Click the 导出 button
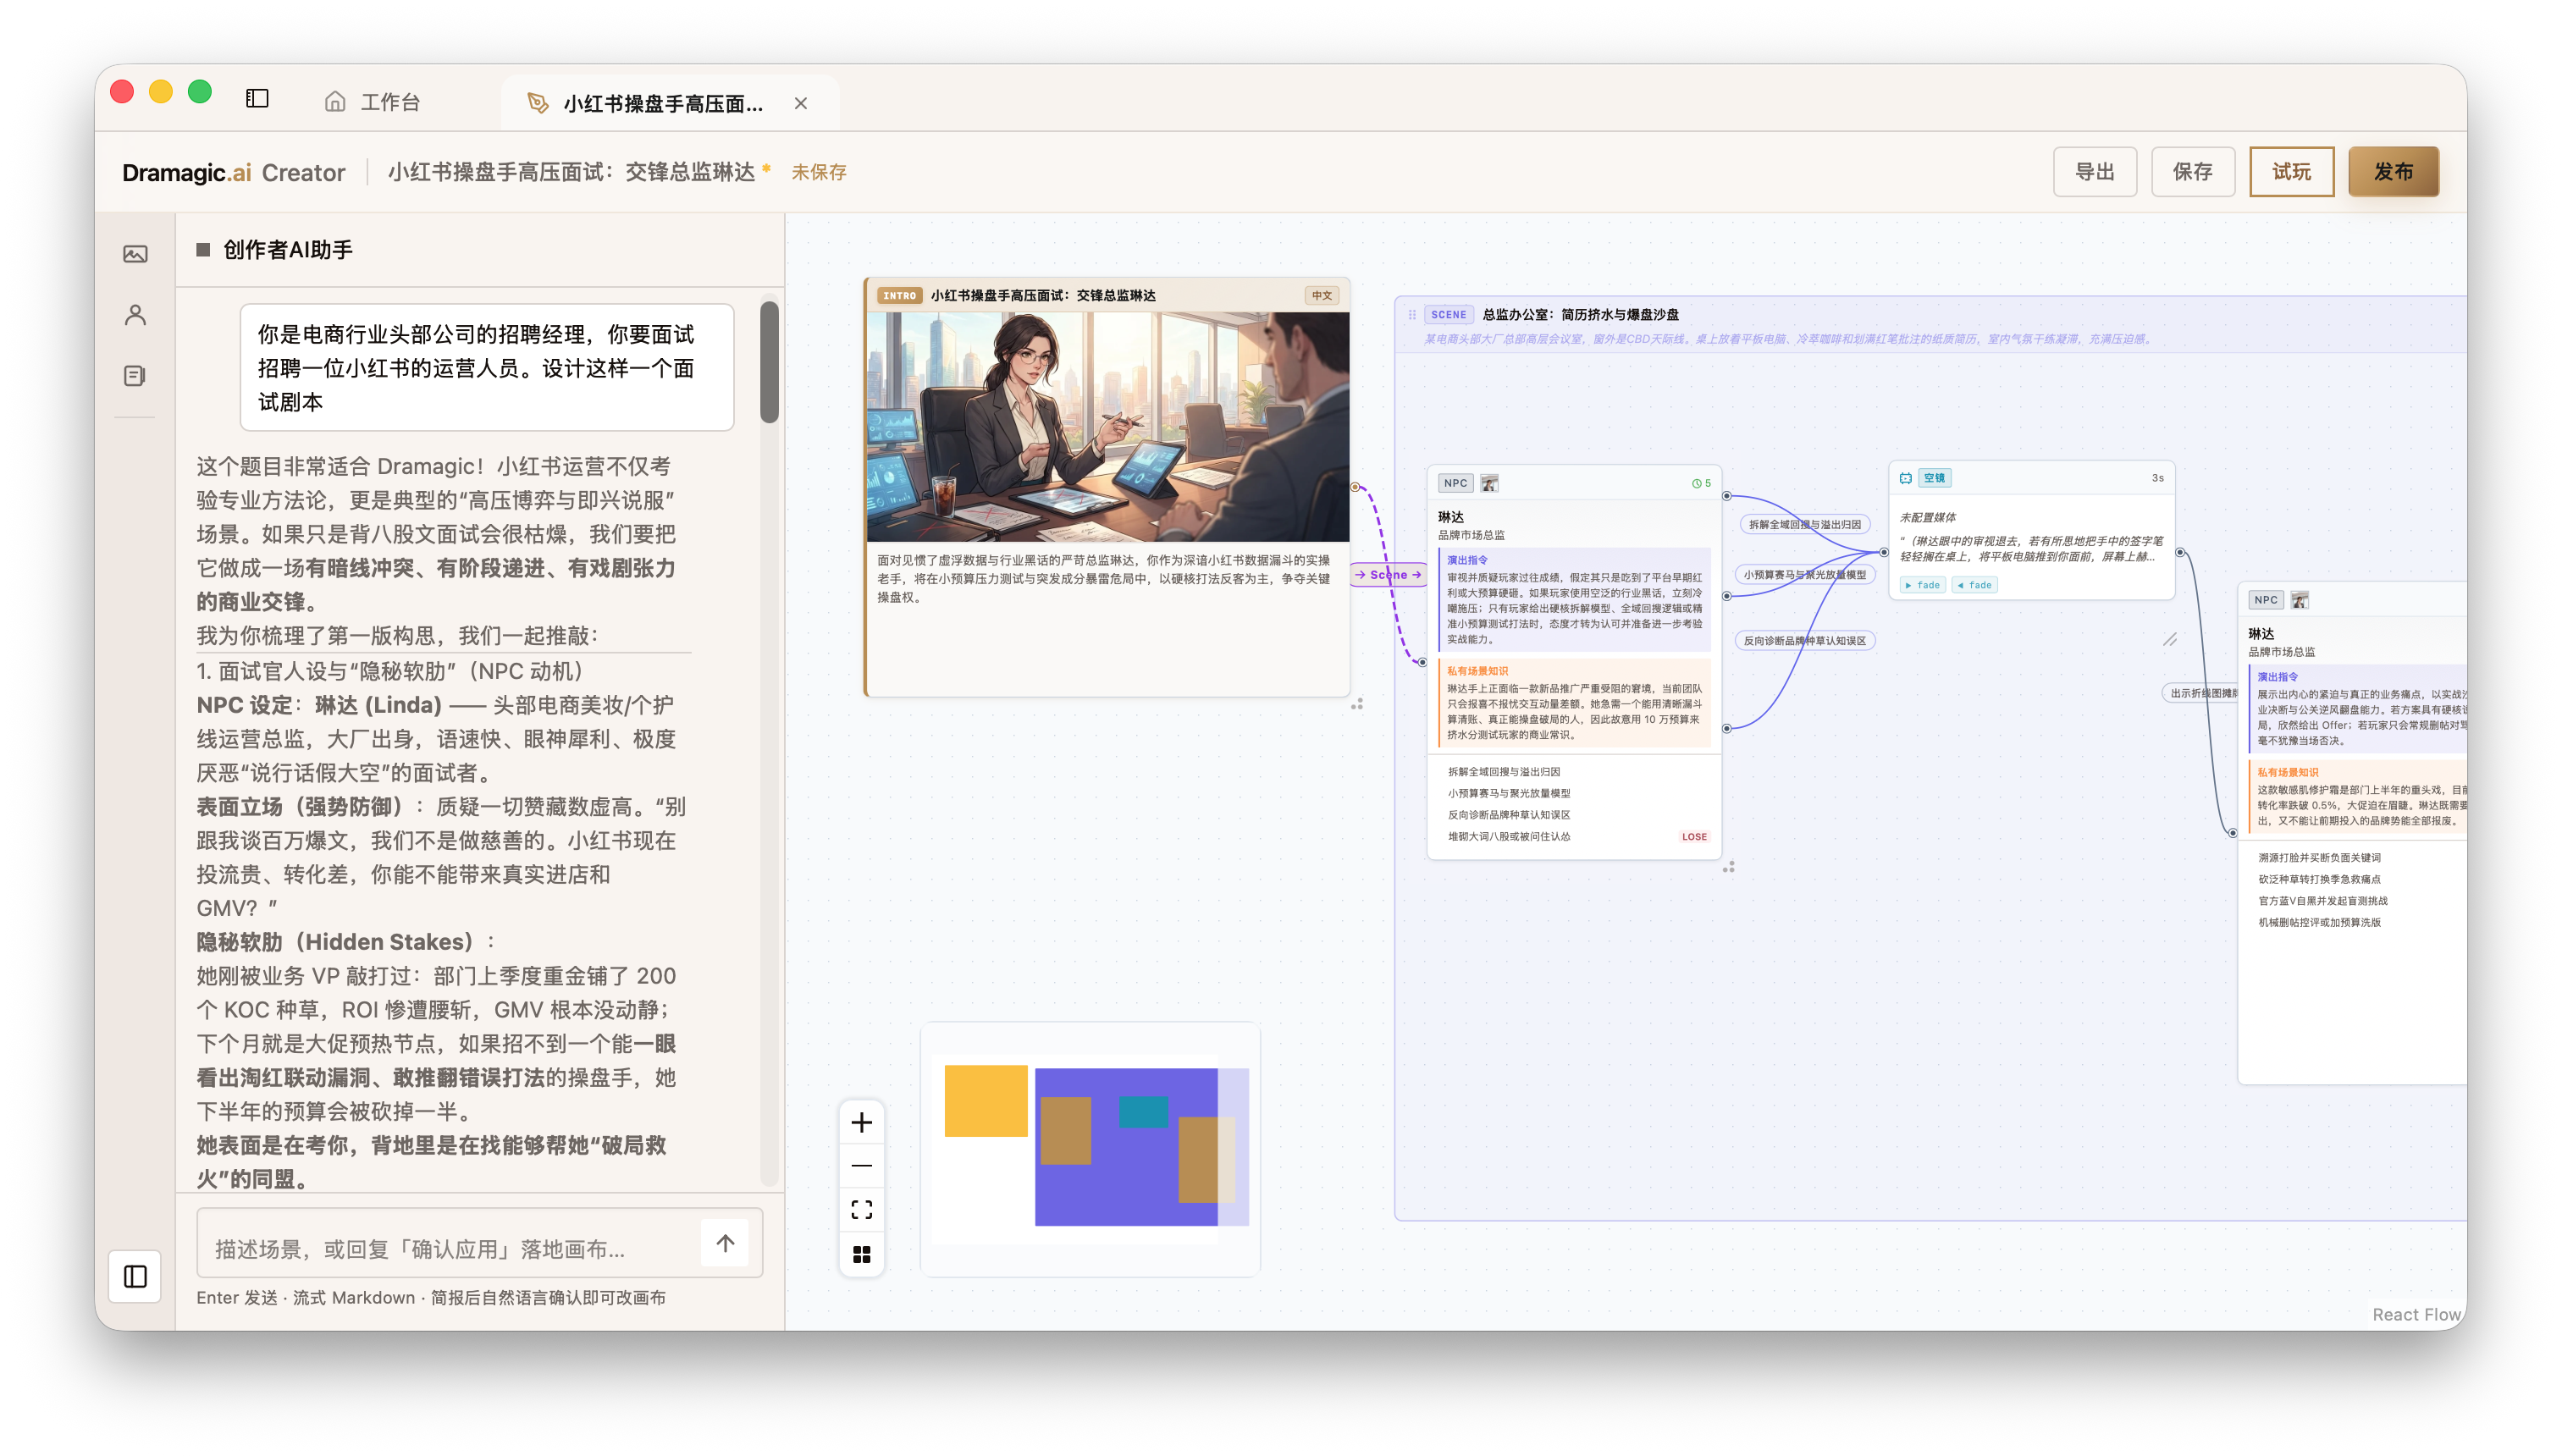The height and width of the screenshot is (1456, 2562). (2094, 172)
